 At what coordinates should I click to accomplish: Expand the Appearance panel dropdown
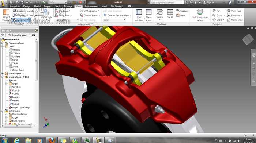[85, 24]
